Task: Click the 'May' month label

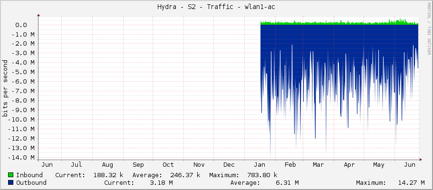Action: tap(379, 165)
